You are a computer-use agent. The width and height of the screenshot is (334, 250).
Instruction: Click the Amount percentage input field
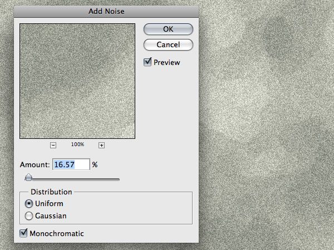(71, 164)
